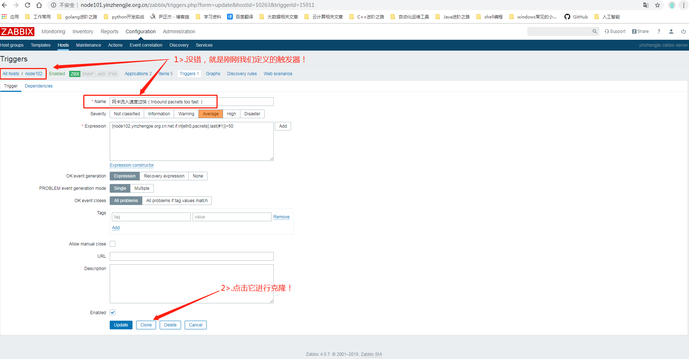The height and width of the screenshot is (359, 689).
Task: Switch to the Dependencies tab
Action: coord(39,86)
